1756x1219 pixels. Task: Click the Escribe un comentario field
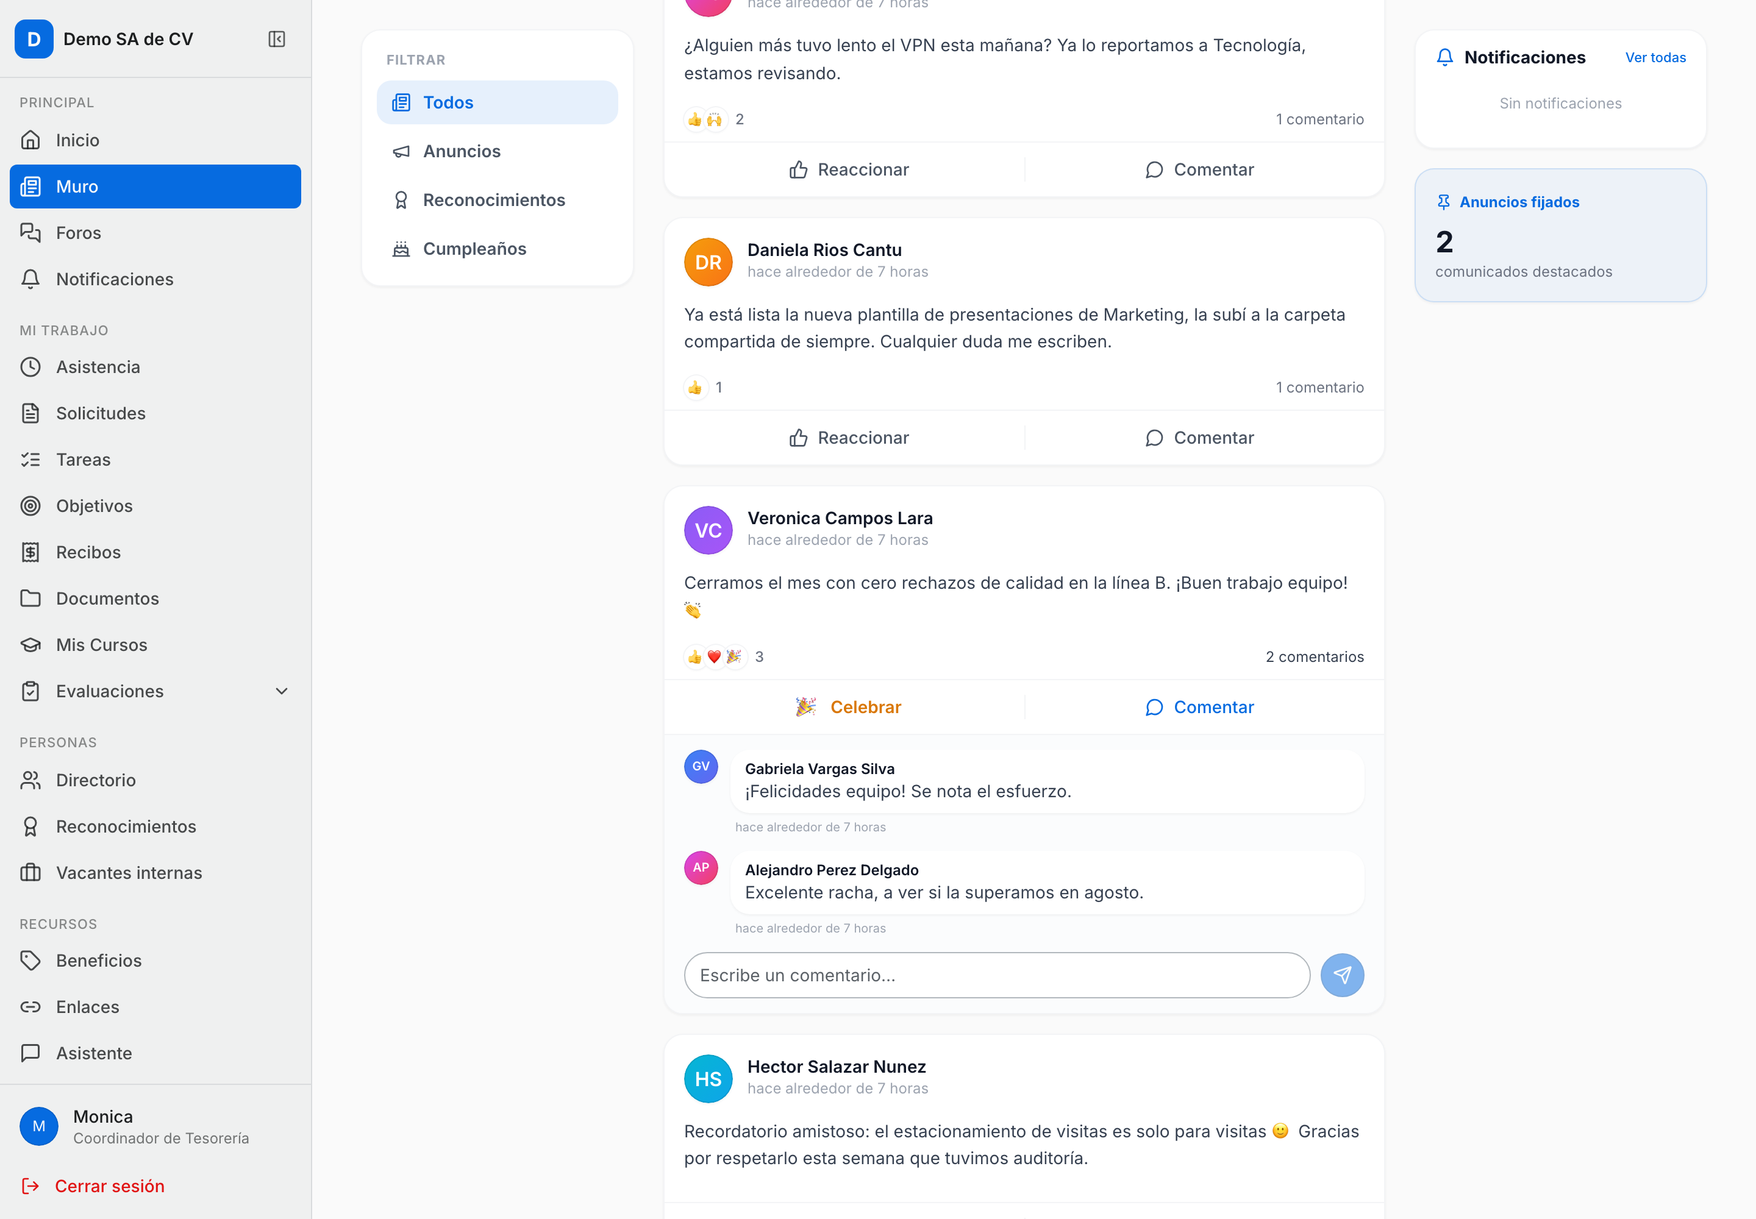click(998, 975)
